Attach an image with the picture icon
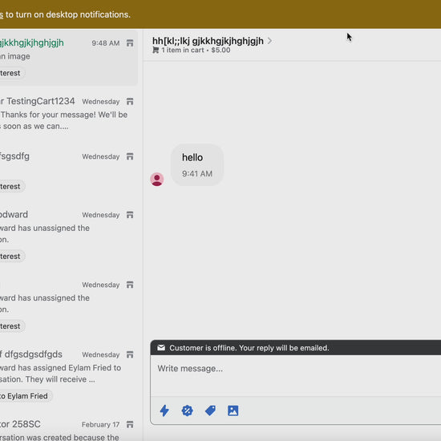This screenshot has height=441, width=441. point(233,411)
